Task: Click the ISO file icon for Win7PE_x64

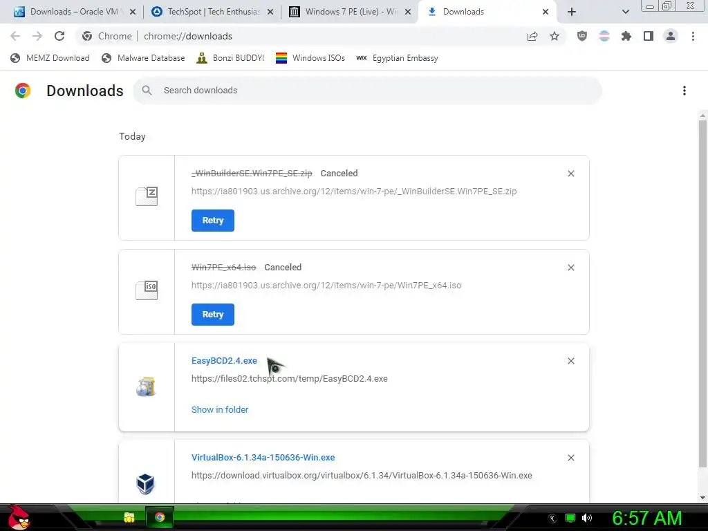Action: coord(147,290)
